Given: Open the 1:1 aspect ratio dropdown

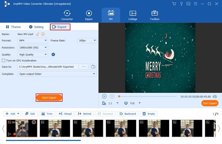Looking at the screenshot, I should click(x=117, y=103).
